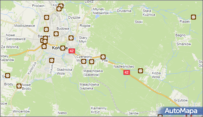The image size is (203, 117).
Task: Select the Modliszewice place label
Action: (25, 26)
